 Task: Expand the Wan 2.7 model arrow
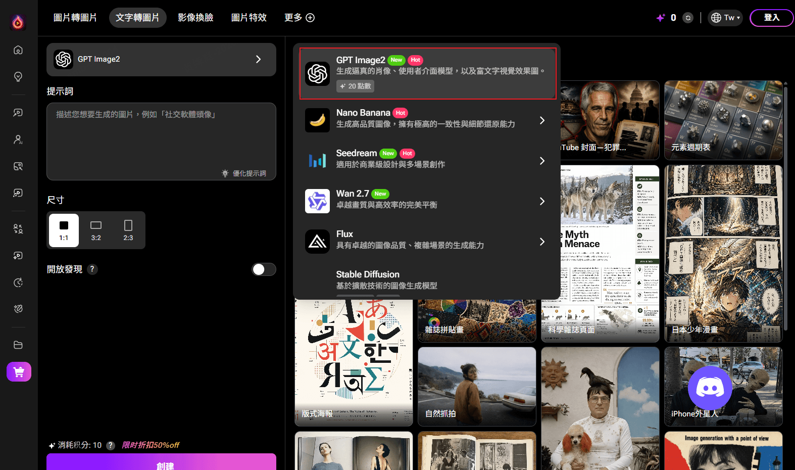point(542,201)
